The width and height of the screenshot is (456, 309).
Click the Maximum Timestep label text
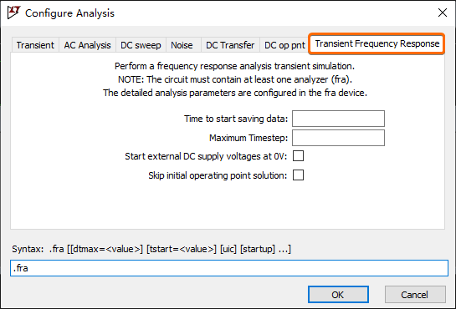pyautogui.click(x=248, y=138)
